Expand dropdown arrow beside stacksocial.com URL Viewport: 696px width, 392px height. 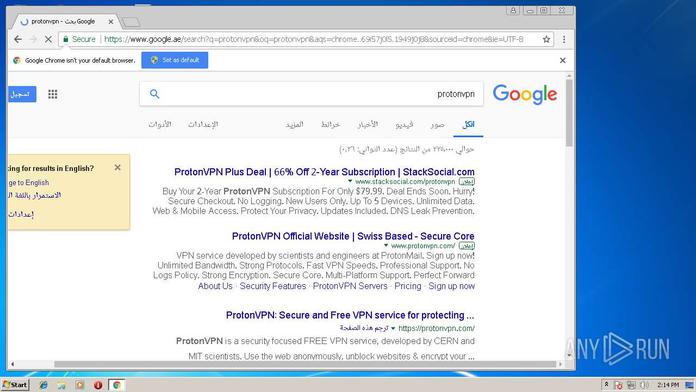coord(350,181)
